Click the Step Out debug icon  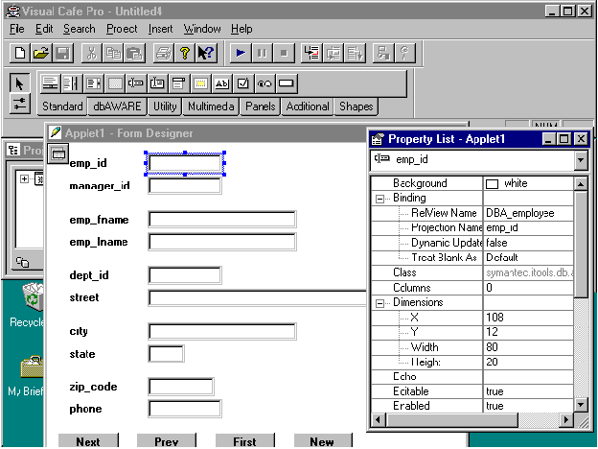tap(355, 53)
